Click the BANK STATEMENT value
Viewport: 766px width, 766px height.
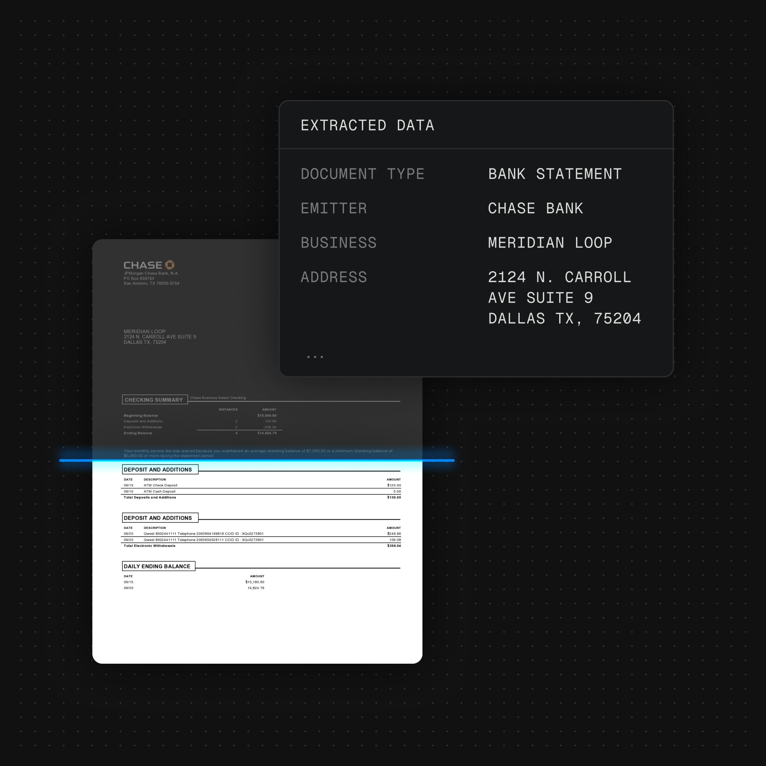click(x=555, y=174)
